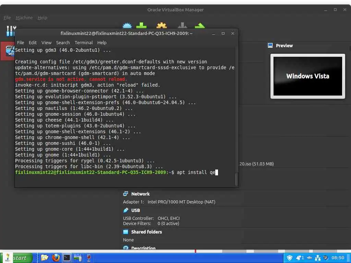Screen dimensions: 351x263
Task: Click 'Processing triggers for libc-bin' terminal line
Action: pos(89,166)
